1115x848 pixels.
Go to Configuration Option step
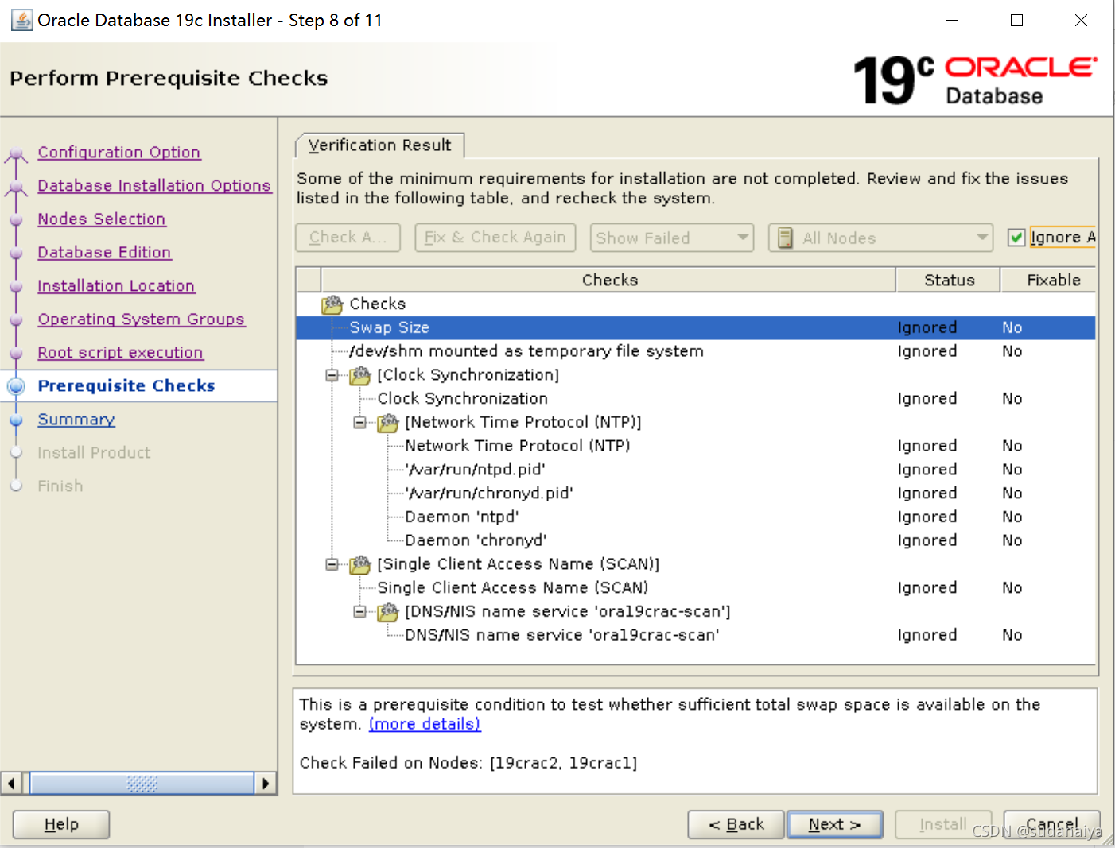pos(118,153)
